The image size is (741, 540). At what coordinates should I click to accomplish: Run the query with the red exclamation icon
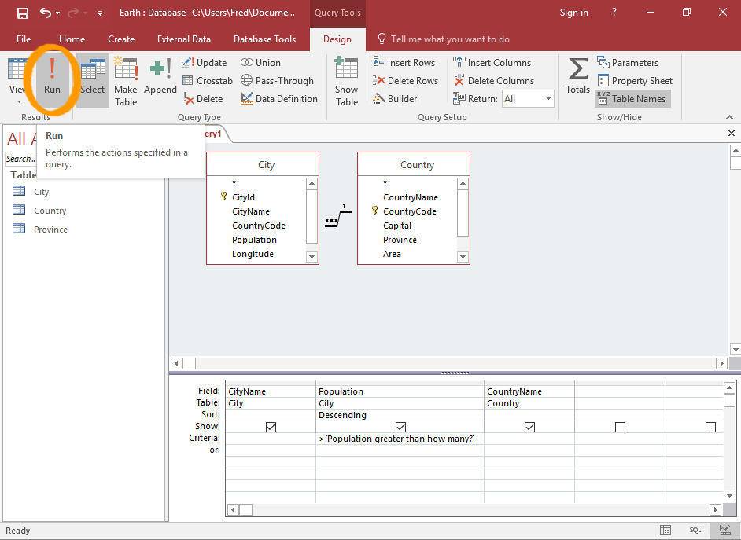[52, 77]
